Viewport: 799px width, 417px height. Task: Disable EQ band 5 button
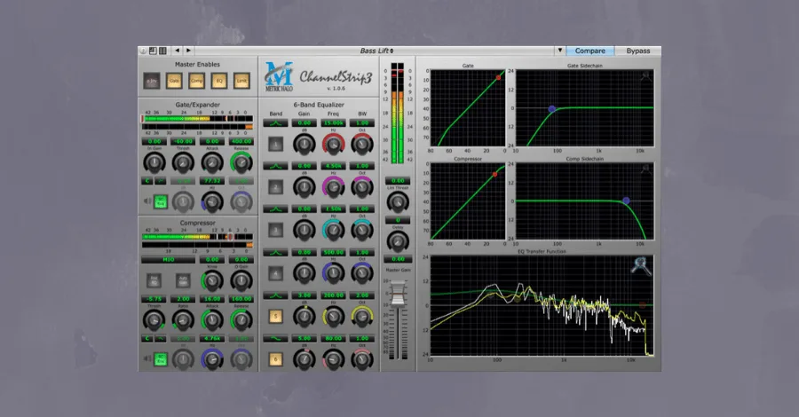coord(276,317)
